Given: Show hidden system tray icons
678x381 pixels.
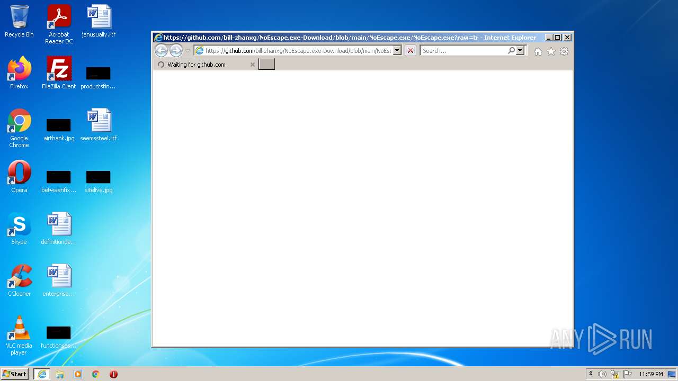Looking at the screenshot, I should [591, 374].
